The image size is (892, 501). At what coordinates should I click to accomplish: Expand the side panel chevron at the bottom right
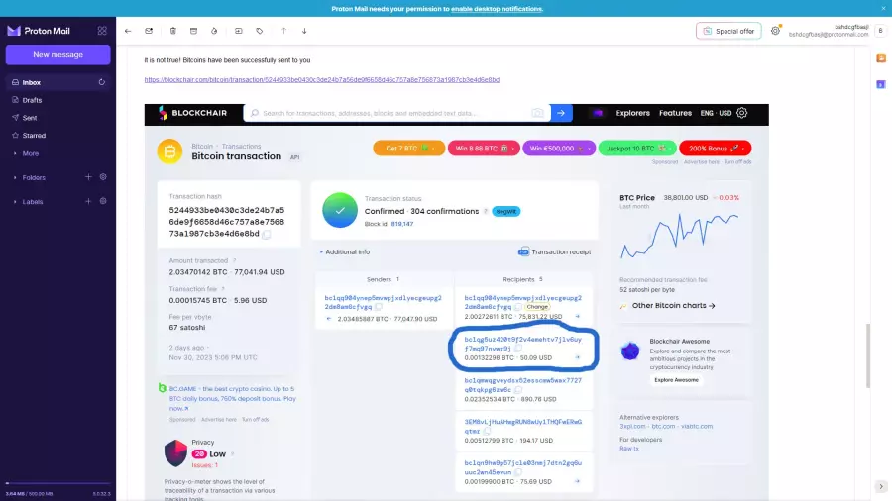[x=881, y=487]
